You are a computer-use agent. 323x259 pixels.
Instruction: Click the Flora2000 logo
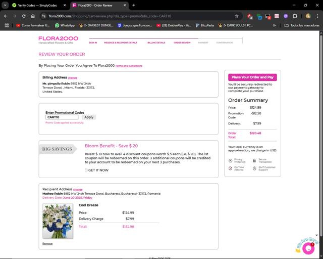pyautogui.click(x=59, y=39)
